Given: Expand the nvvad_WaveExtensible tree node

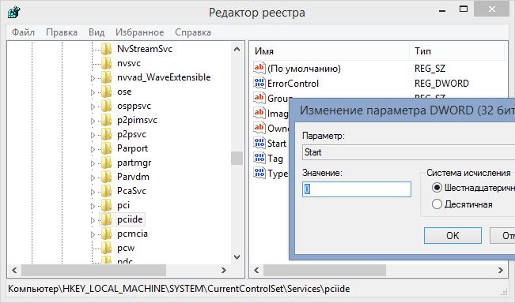Looking at the screenshot, I should point(93,78).
